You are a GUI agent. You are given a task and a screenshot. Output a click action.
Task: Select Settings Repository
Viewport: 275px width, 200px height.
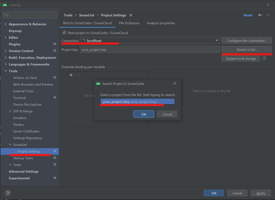coord(28,138)
